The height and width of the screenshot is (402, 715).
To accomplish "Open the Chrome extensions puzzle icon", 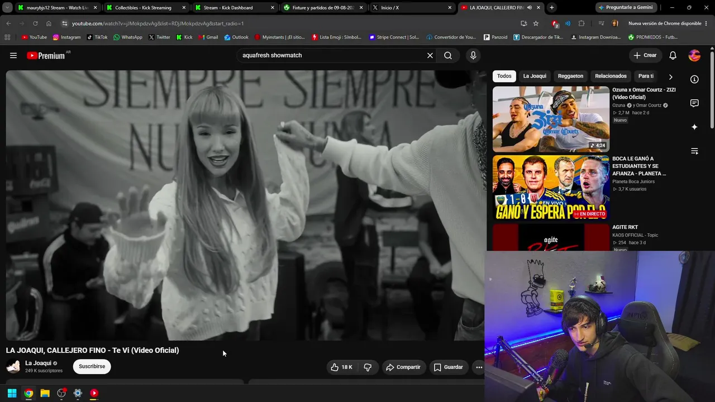I will 581,23.
